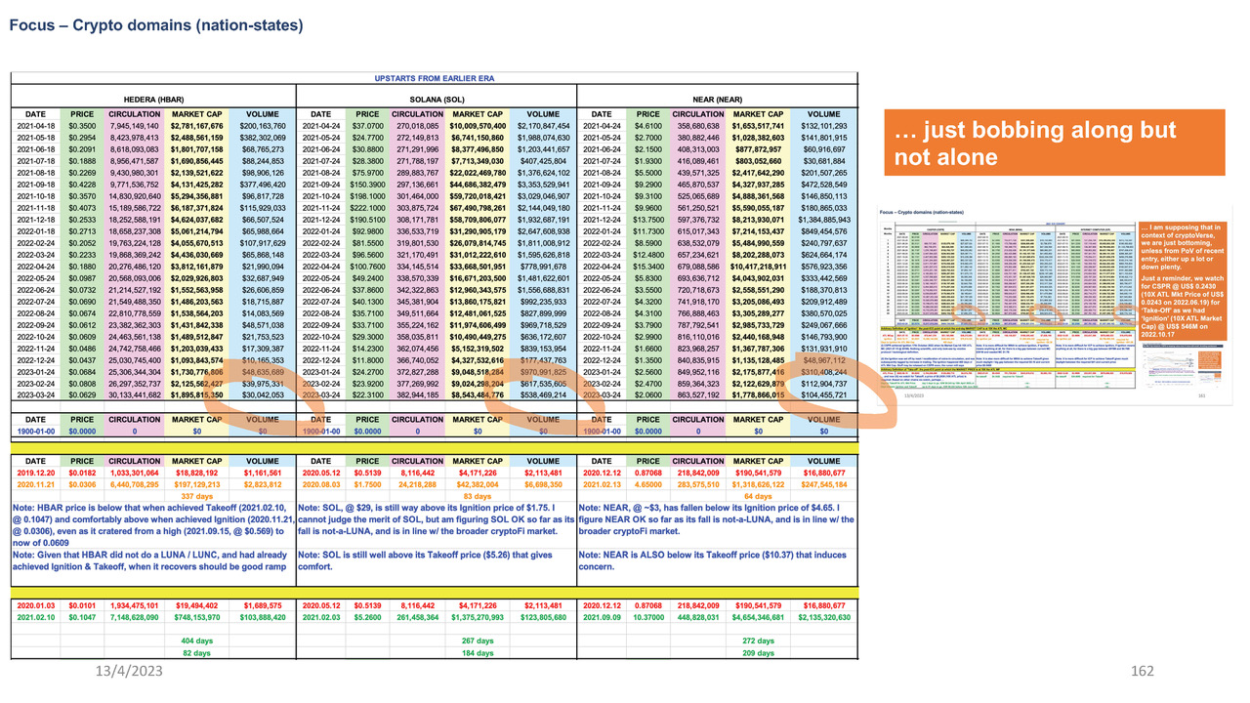Click NEAR volume cell '$132,101,293'
The width and height of the screenshot is (1250, 703).
pos(826,126)
